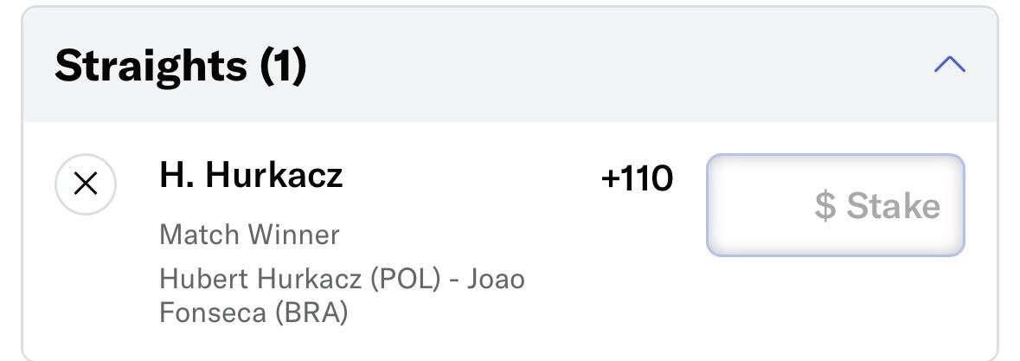Select the word Stake placeholder text
This screenshot has height=361, width=1020.
point(893,205)
